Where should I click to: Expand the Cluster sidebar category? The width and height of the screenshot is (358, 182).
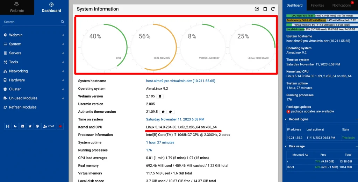tap(34, 89)
